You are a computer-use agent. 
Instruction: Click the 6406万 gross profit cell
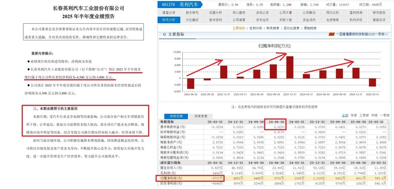[x=218, y=173]
